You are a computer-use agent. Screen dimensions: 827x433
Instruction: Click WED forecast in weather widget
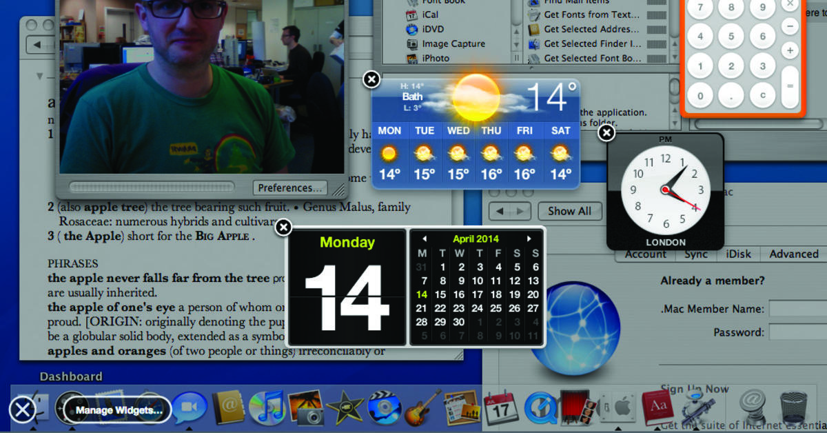[x=458, y=153]
